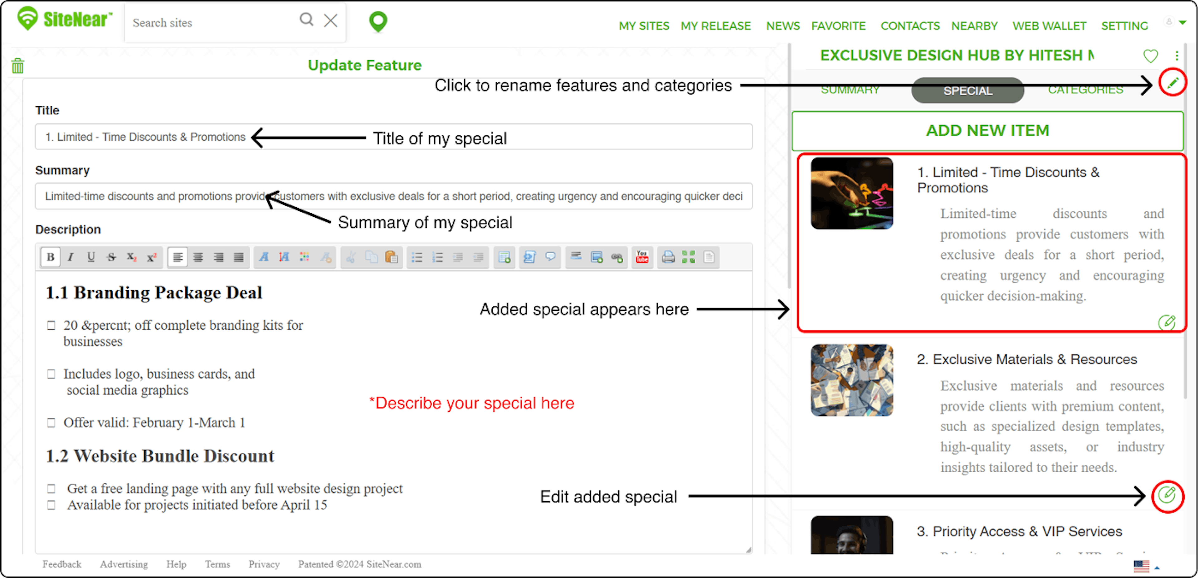
Task: Favorite the site with heart icon
Action: tap(1150, 56)
